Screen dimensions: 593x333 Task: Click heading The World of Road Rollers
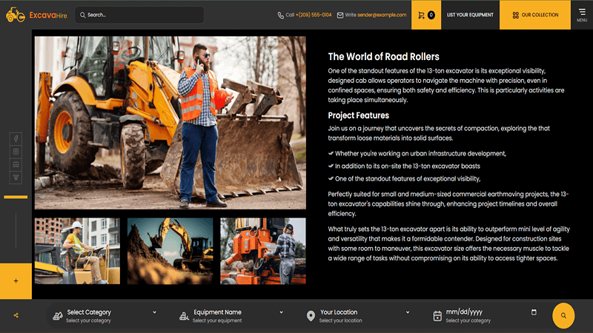[383, 57]
